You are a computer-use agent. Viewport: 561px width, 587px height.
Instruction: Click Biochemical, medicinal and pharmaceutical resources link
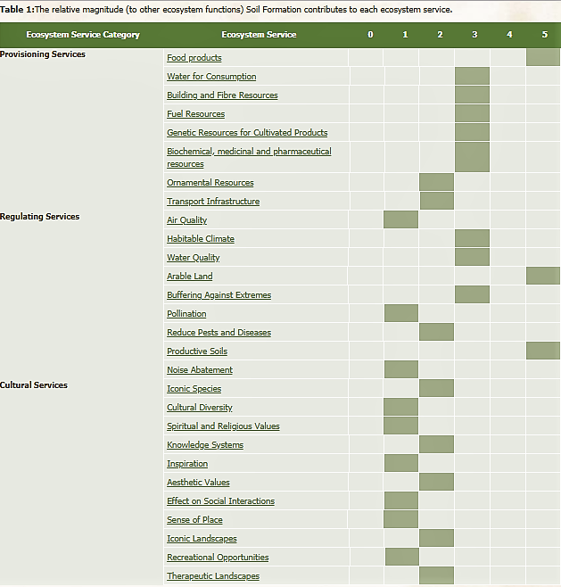249,152
